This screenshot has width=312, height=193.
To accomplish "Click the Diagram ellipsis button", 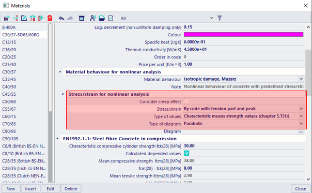I will pos(301,131).
